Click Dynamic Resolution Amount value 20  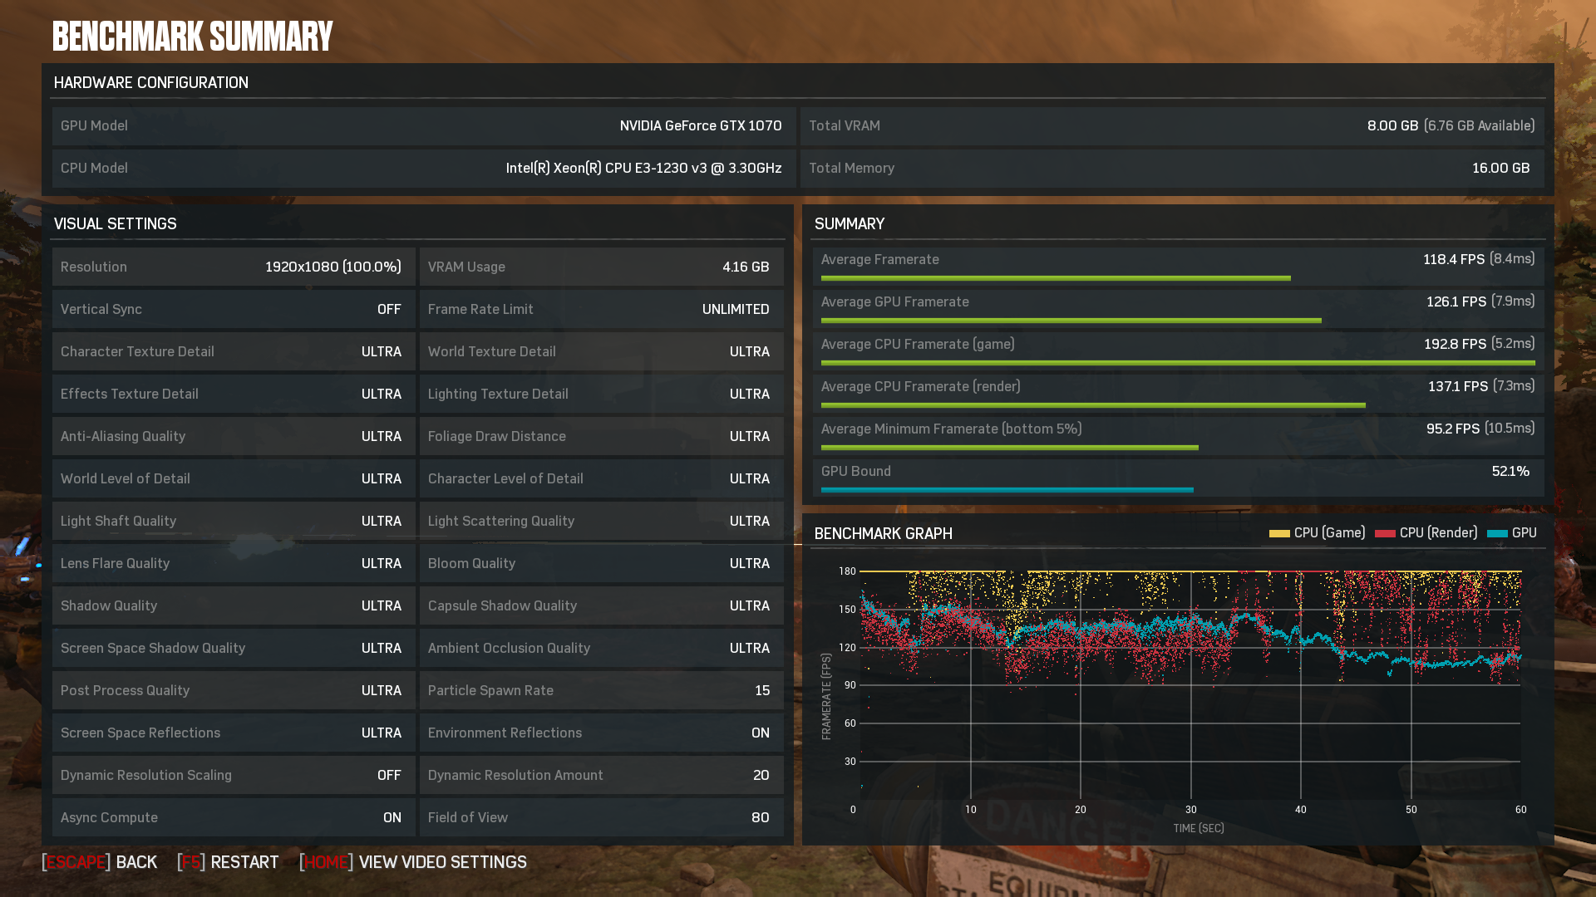(x=761, y=776)
